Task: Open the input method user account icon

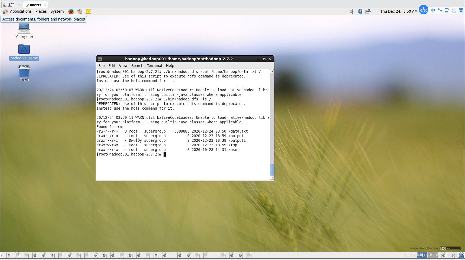Action: click(454, 10)
